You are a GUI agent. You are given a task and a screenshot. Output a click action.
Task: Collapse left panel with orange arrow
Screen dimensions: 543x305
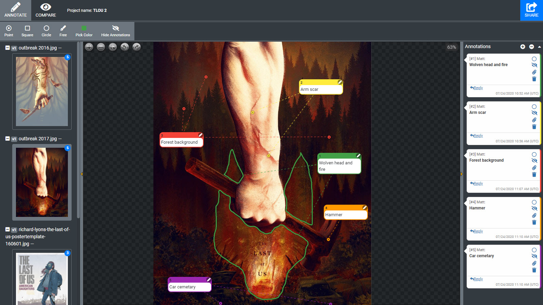tap(81, 174)
